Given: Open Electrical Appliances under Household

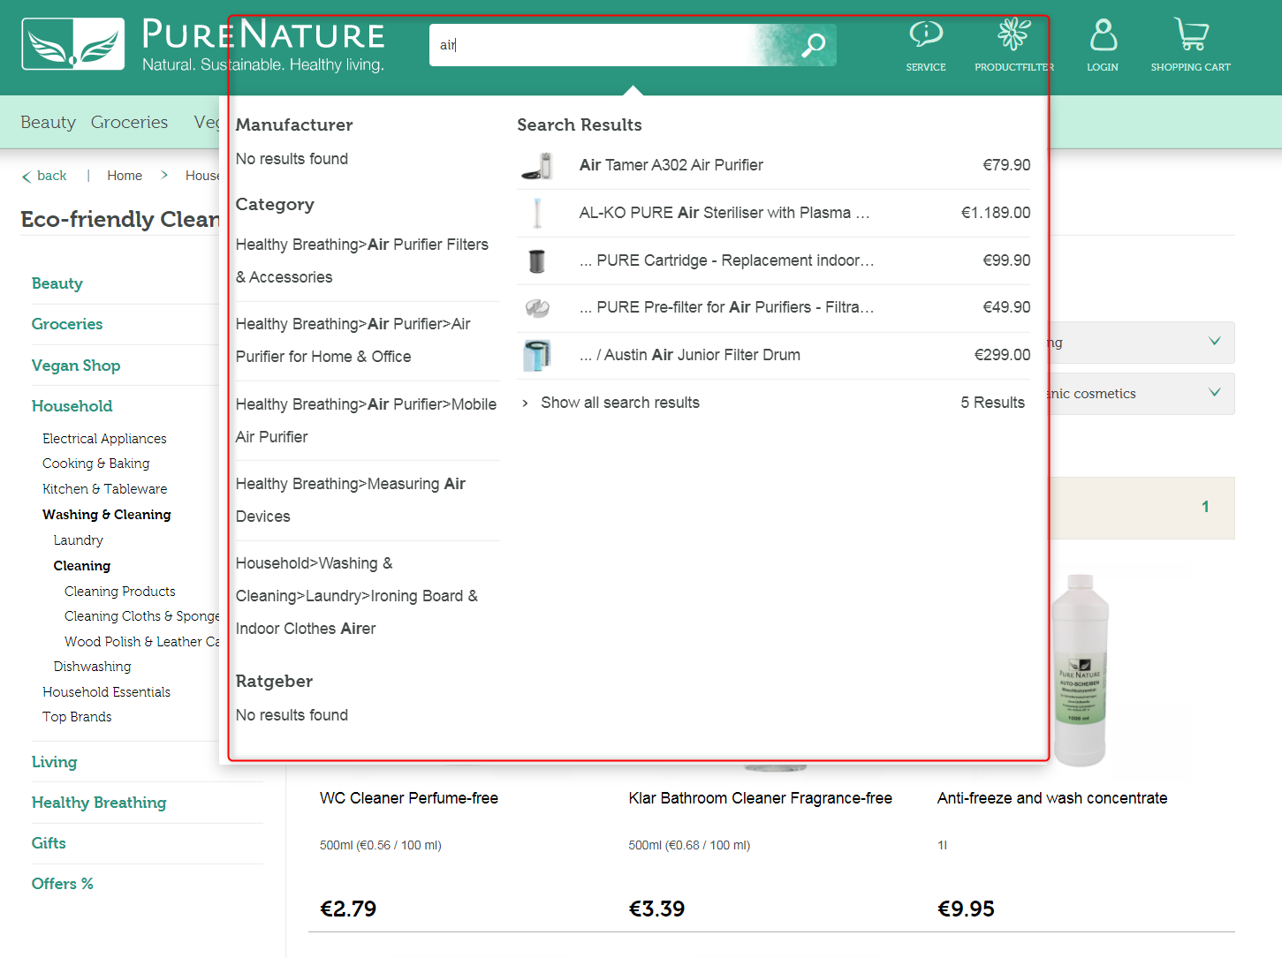Looking at the screenshot, I should tap(104, 439).
